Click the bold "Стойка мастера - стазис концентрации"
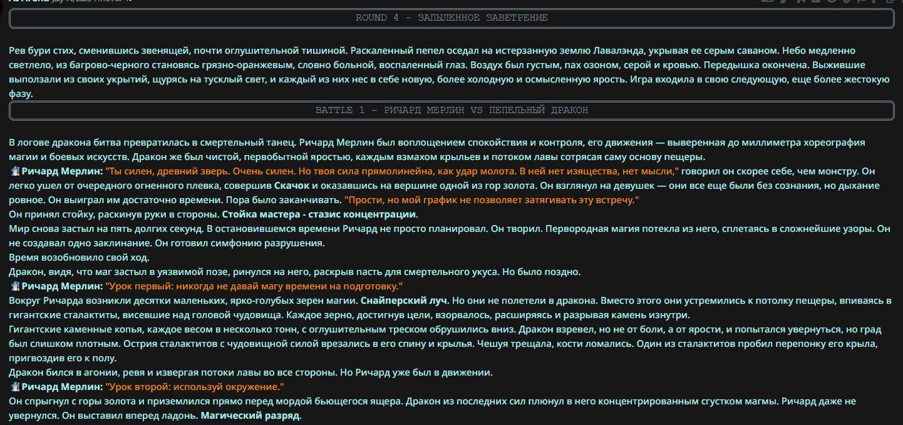The image size is (903, 425). tap(319, 214)
